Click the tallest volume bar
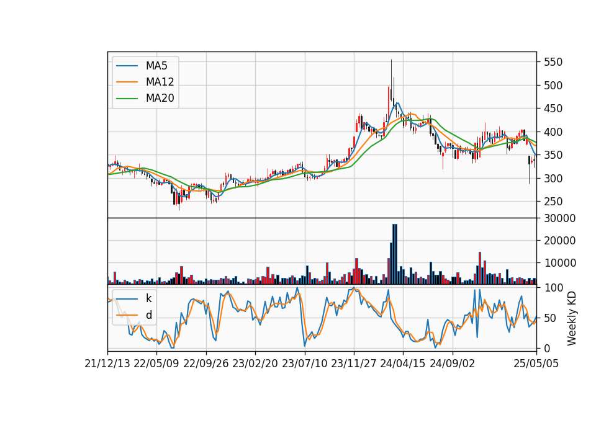 point(395,254)
